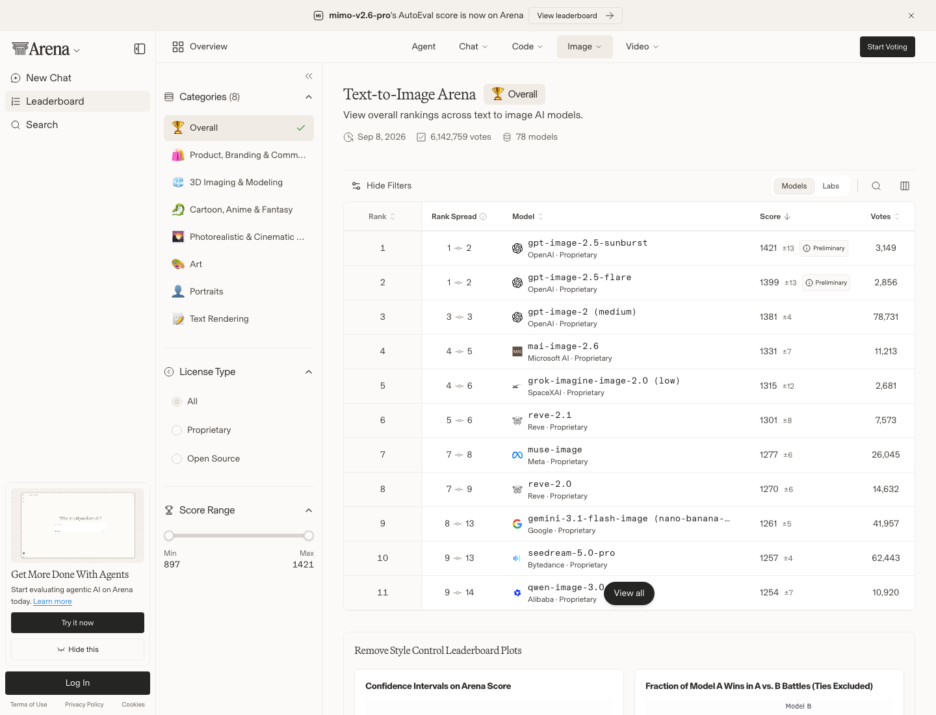Select the Text Rendering category
This screenshot has height=715, width=936.
(x=239, y=318)
